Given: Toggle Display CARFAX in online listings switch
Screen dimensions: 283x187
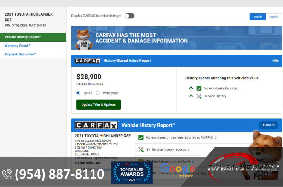Looking at the screenshot, I should (x=129, y=16).
